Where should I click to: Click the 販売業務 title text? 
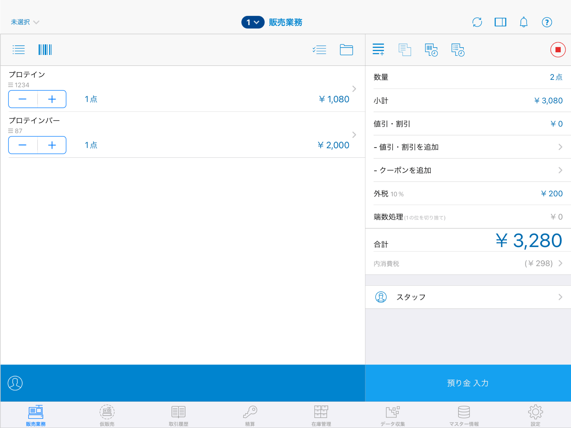point(285,22)
